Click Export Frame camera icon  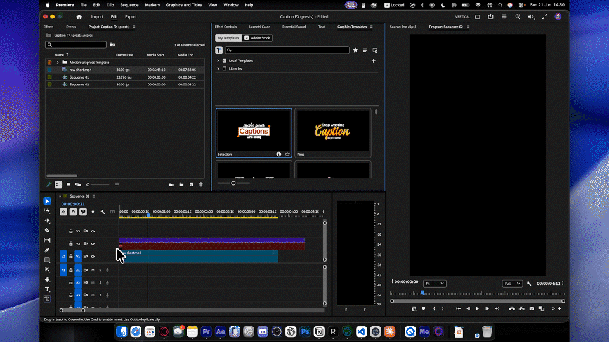tap(532, 308)
